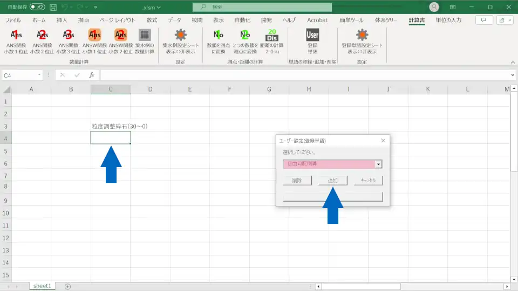Click the 追加 button in dialog
The image size is (518, 291).
(x=333, y=181)
